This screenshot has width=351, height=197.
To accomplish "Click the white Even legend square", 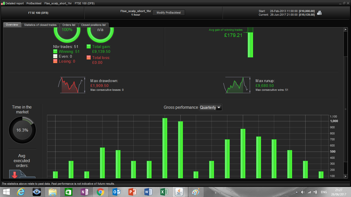I will 55,56.
